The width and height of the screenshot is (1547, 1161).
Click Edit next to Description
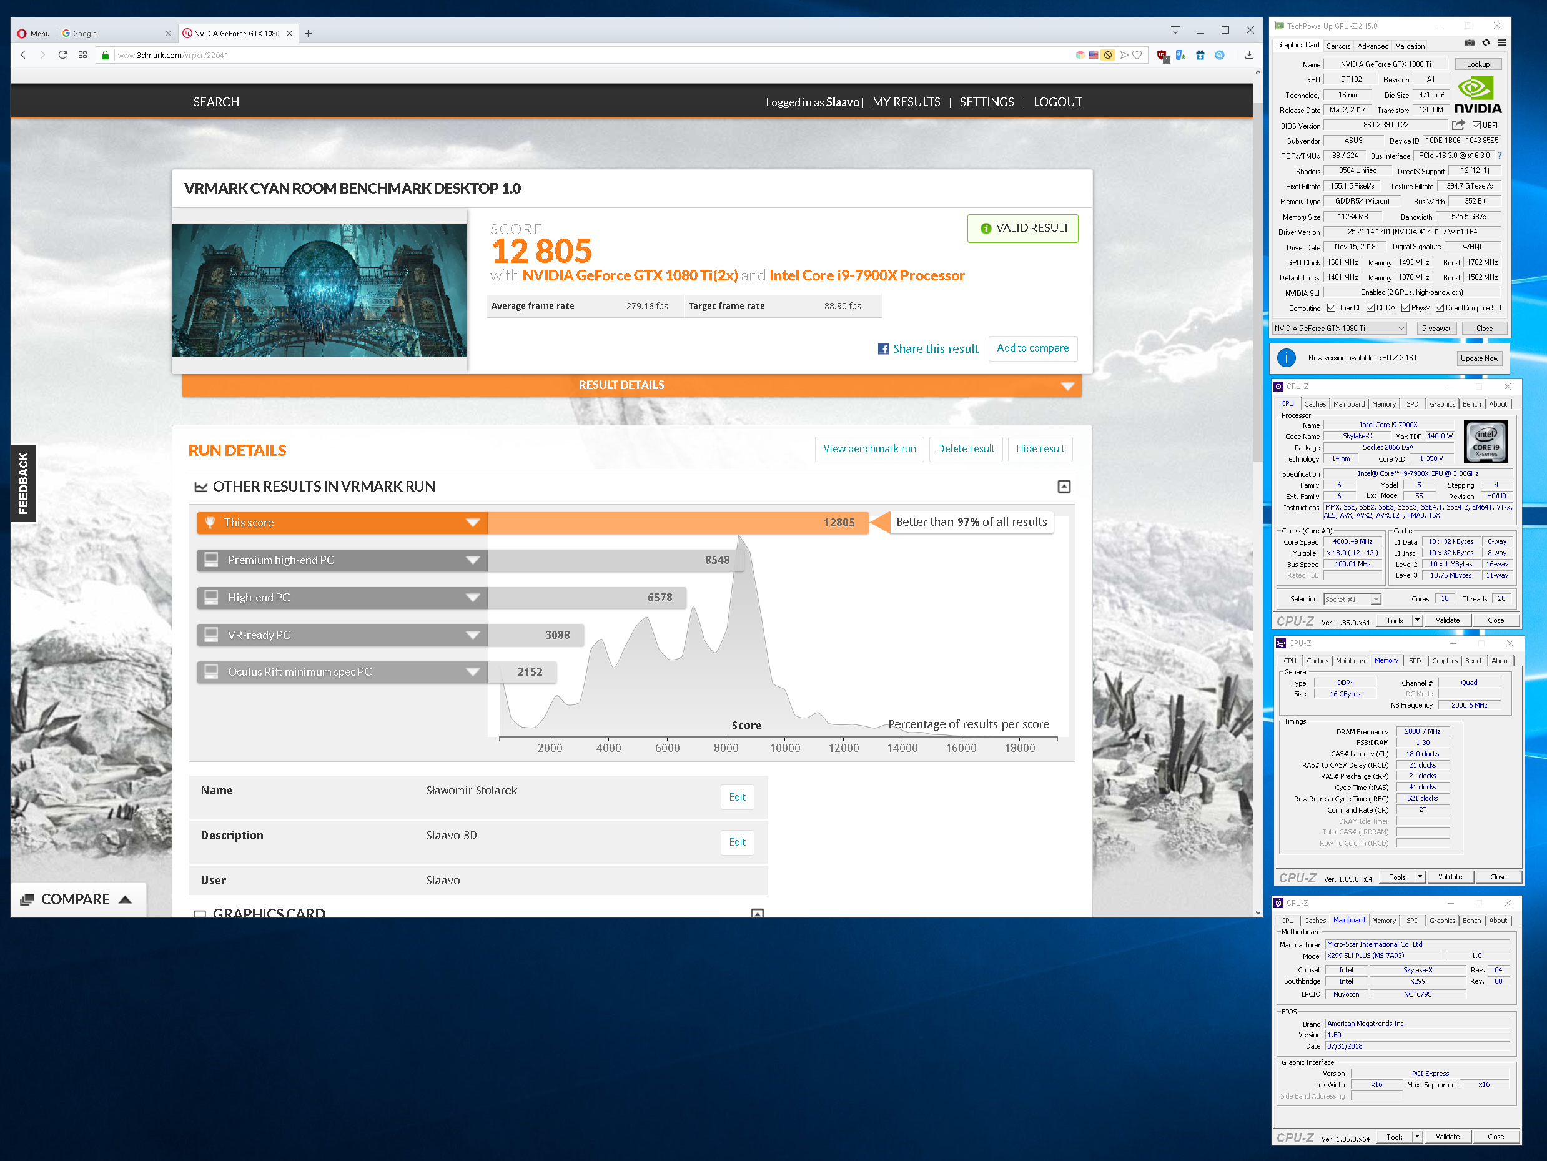tap(737, 842)
